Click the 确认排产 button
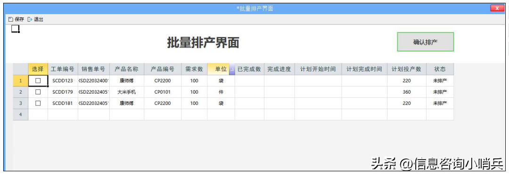Viewport: 509px width, 176px height. point(425,42)
